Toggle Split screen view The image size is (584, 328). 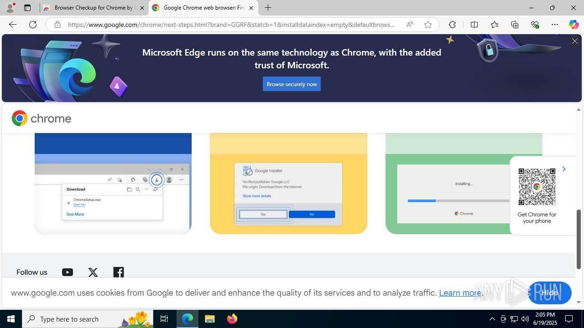pos(474,25)
